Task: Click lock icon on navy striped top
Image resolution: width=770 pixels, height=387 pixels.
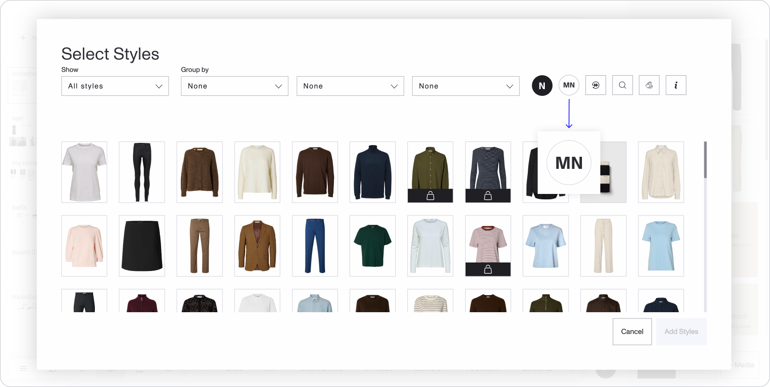Action: point(488,196)
